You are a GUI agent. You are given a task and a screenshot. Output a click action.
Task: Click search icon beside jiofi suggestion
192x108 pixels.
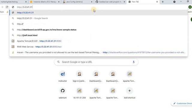[x=13, y=35]
